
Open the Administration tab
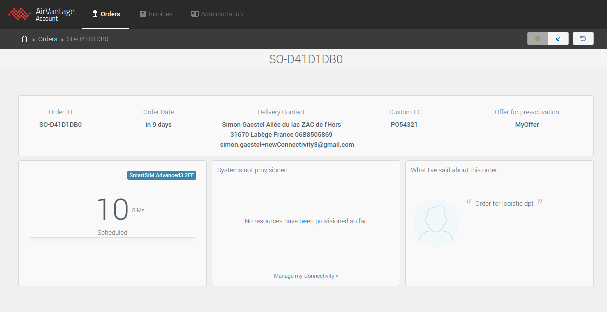217,14
